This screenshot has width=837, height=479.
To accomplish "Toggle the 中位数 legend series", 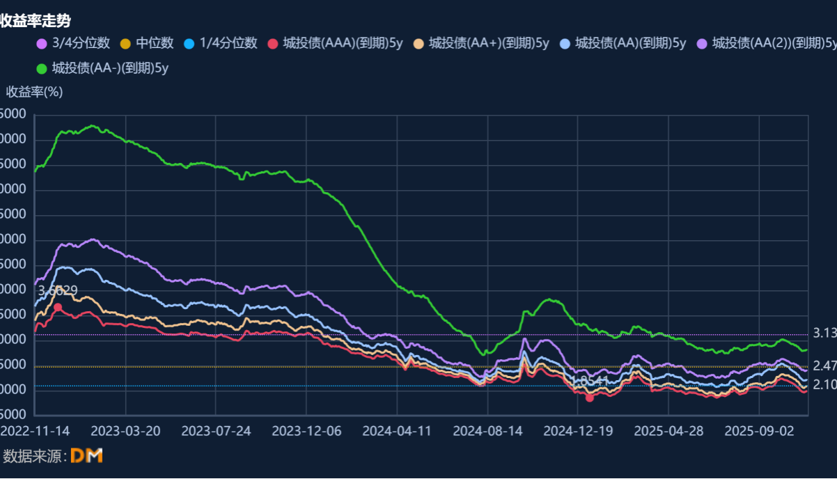I will 146,43.
